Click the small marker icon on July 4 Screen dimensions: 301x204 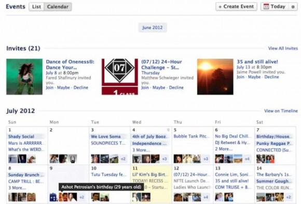coord(168,130)
